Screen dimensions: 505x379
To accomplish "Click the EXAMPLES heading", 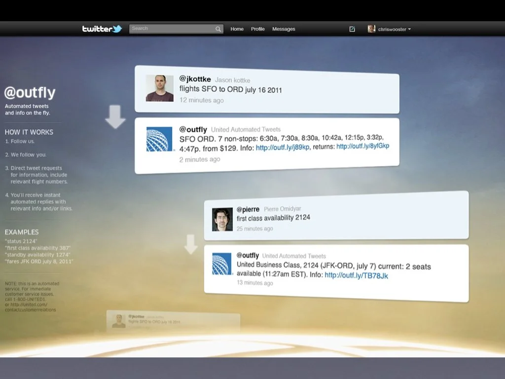I will click(x=22, y=232).
